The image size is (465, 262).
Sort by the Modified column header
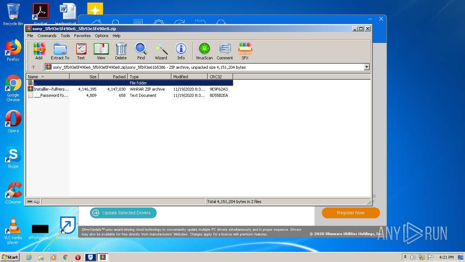point(189,76)
